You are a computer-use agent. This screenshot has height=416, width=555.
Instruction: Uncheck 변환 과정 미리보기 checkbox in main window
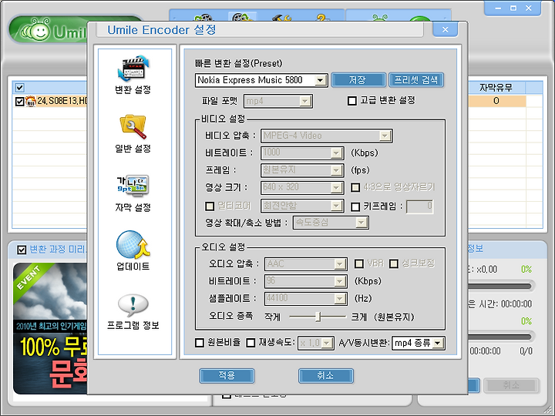coord(22,250)
